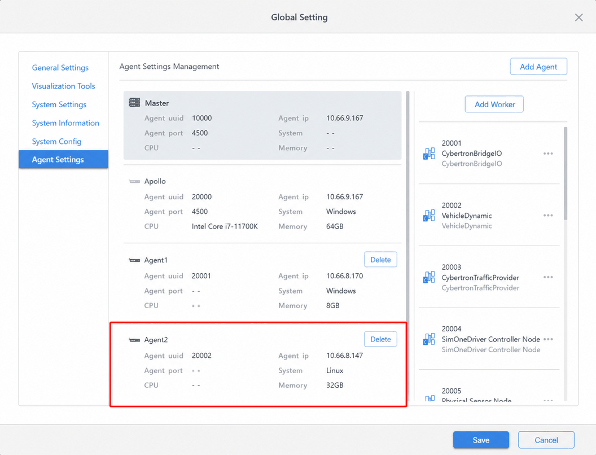This screenshot has width=596, height=455.
Task: Click Apollo memory value 64GB
Action: tap(335, 226)
